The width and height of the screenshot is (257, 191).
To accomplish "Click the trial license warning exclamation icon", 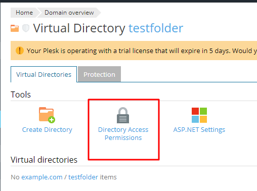I will tap(20, 51).
